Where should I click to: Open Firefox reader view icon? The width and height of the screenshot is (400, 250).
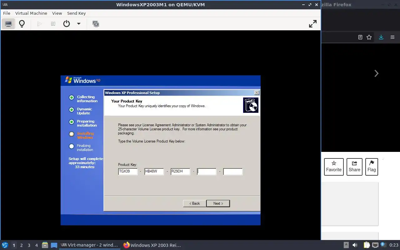(x=360, y=37)
